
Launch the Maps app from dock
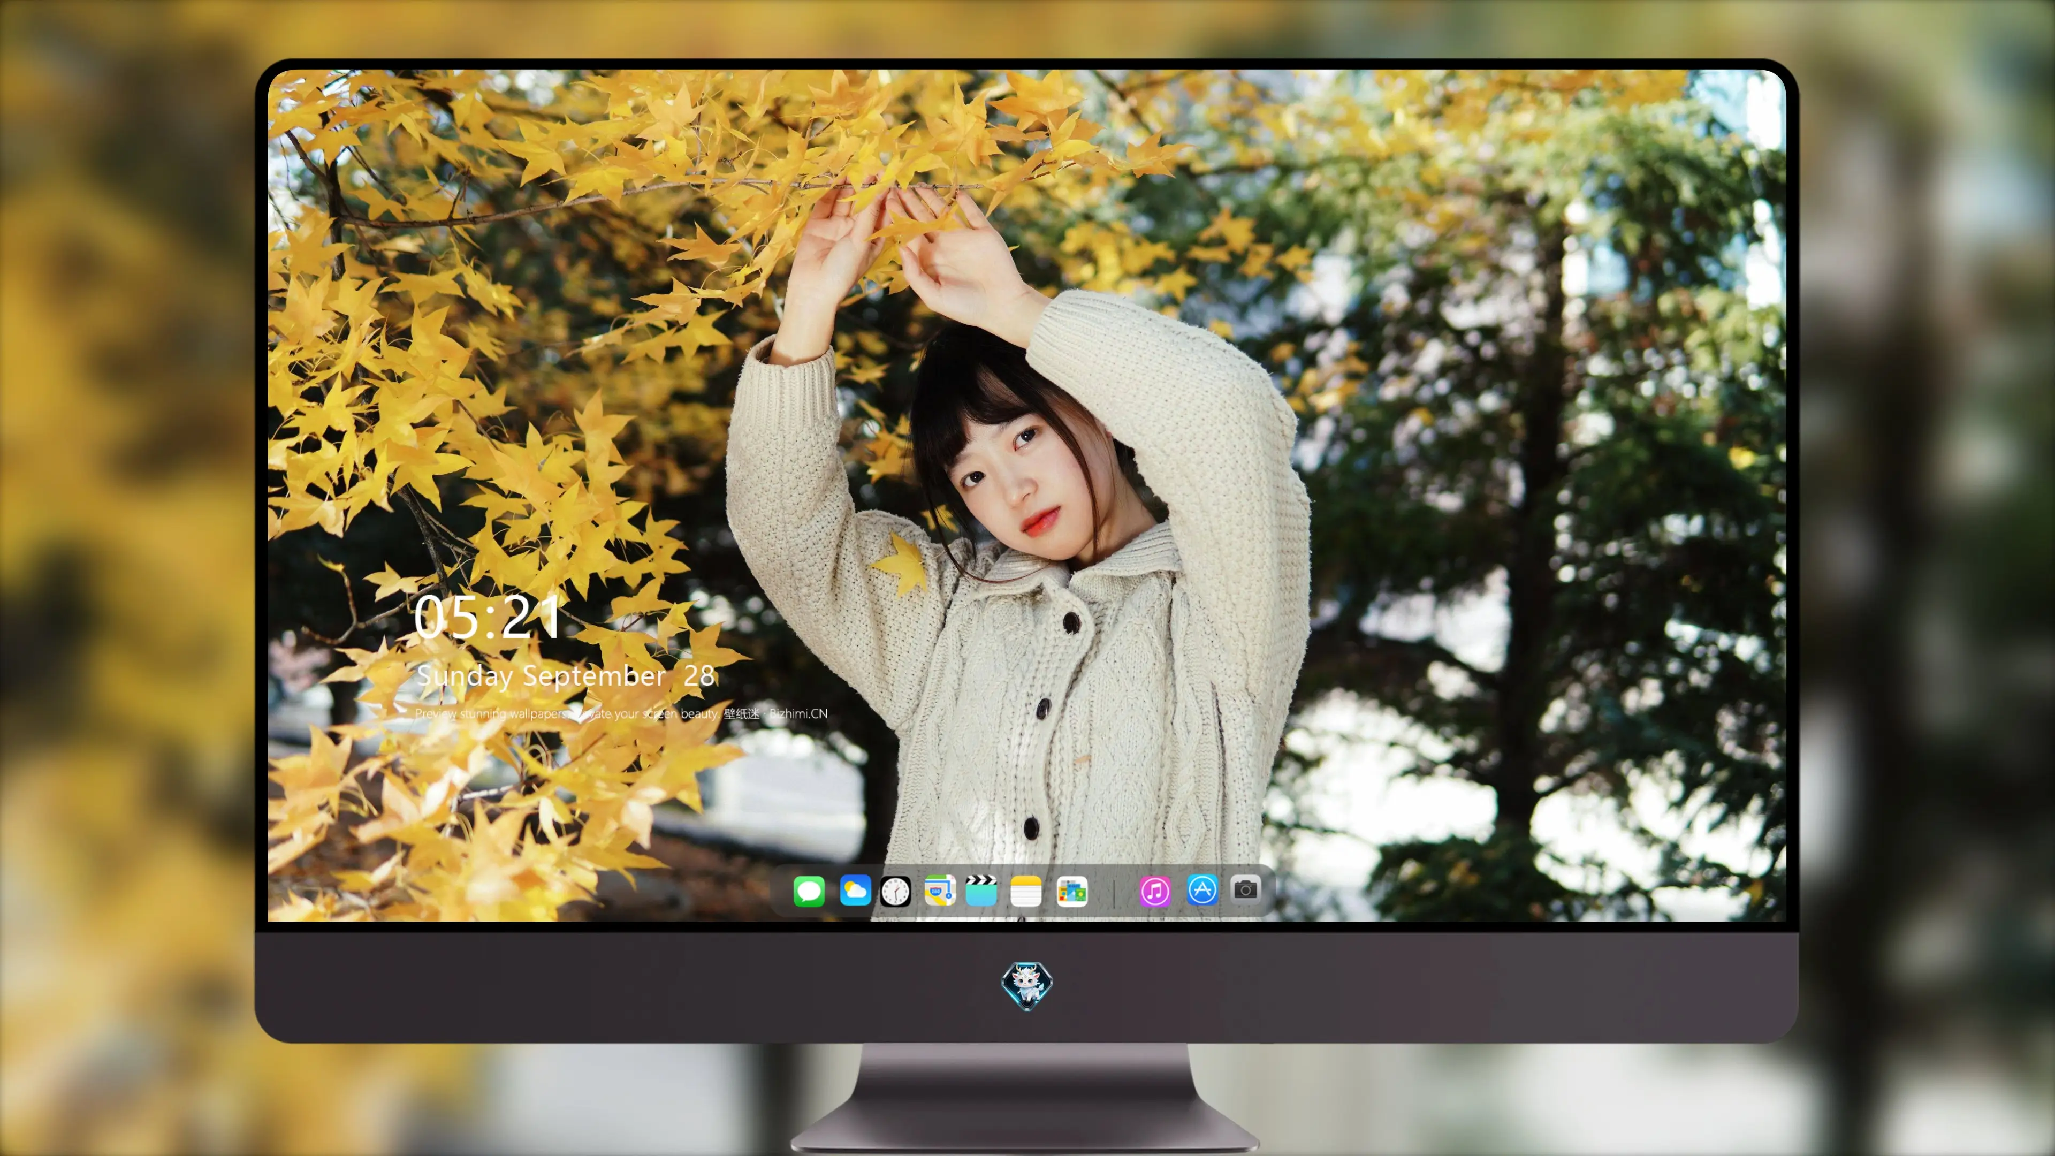(940, 891)
